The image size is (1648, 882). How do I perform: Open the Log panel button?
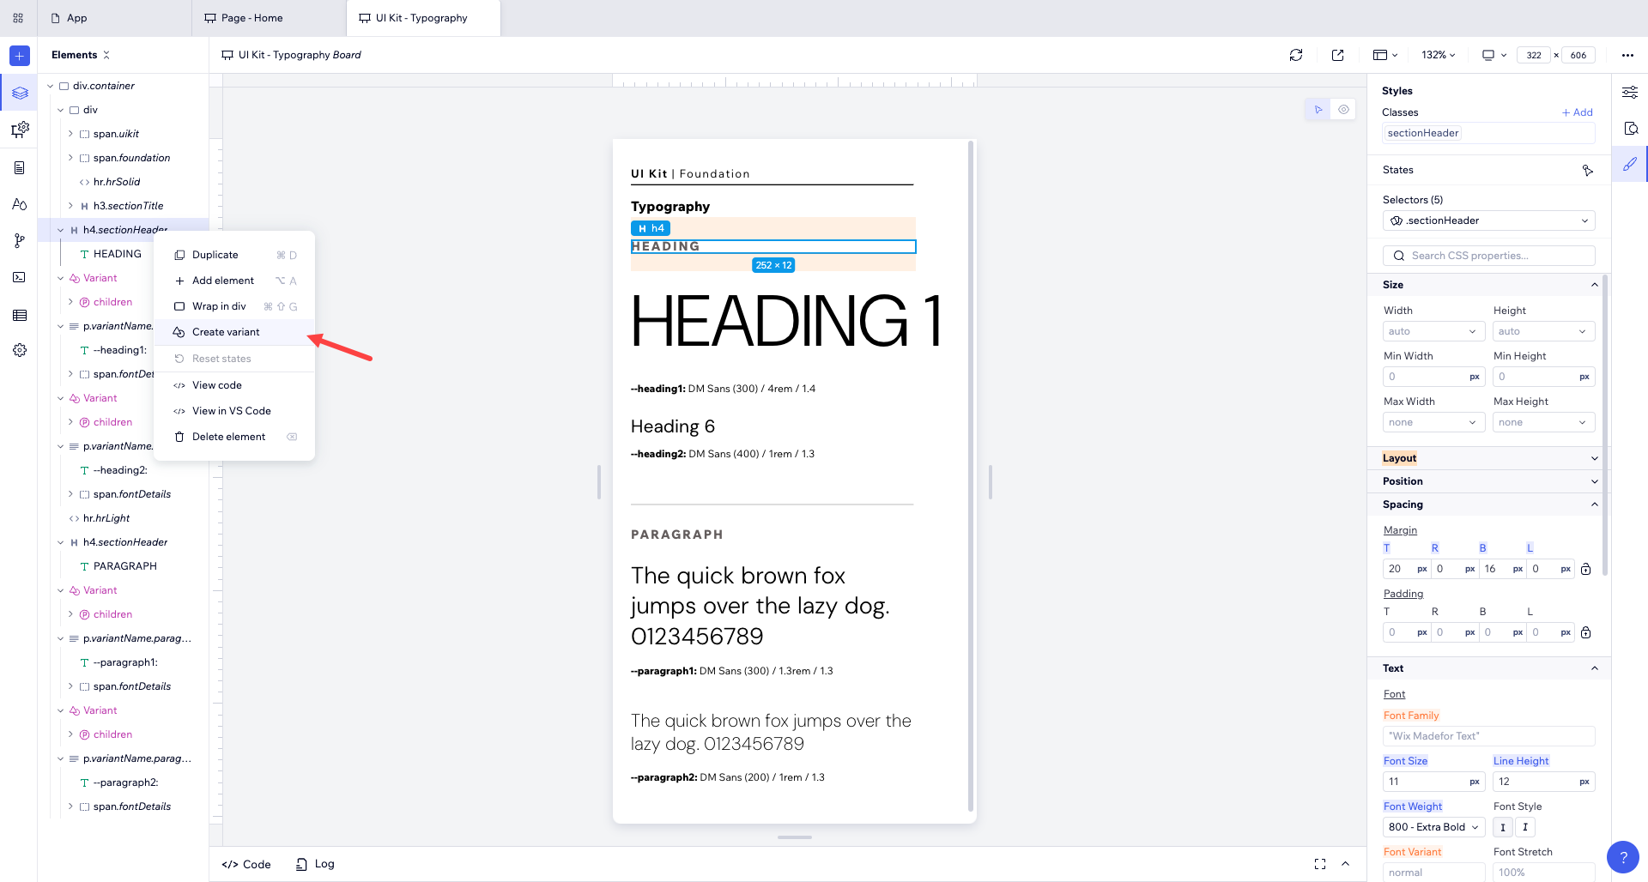coord(315,864)
